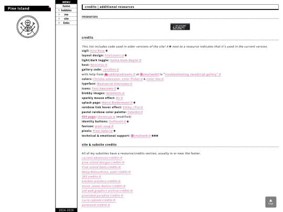Open old web graphics archive credits link
The height and width of the screenshot is (212, 283).
click(107, 191)
